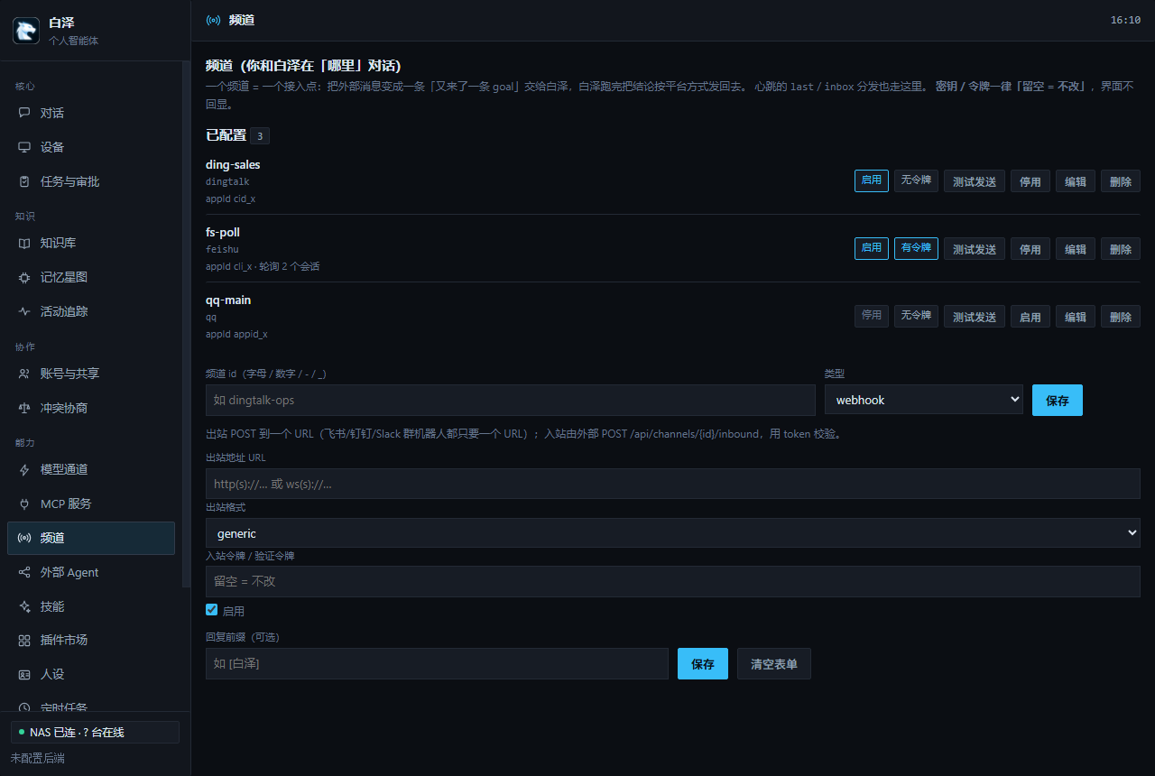Click the 入站令牌 / 验证令牌 field

(673, 581)
